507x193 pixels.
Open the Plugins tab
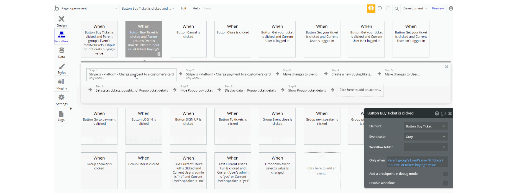[x=62, y=84]
